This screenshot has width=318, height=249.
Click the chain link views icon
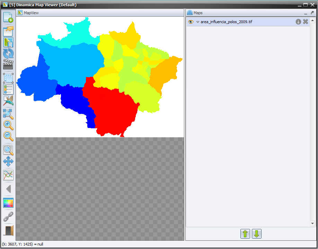coord(8,216)
